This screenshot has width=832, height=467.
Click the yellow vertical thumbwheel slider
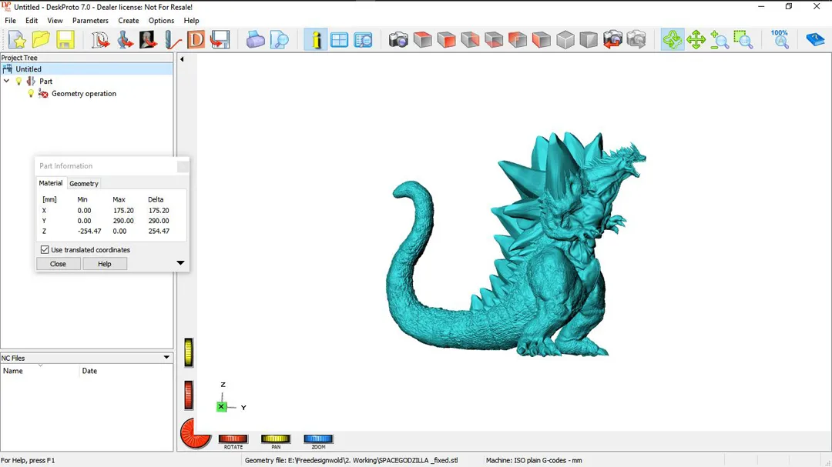click(189, 352)
